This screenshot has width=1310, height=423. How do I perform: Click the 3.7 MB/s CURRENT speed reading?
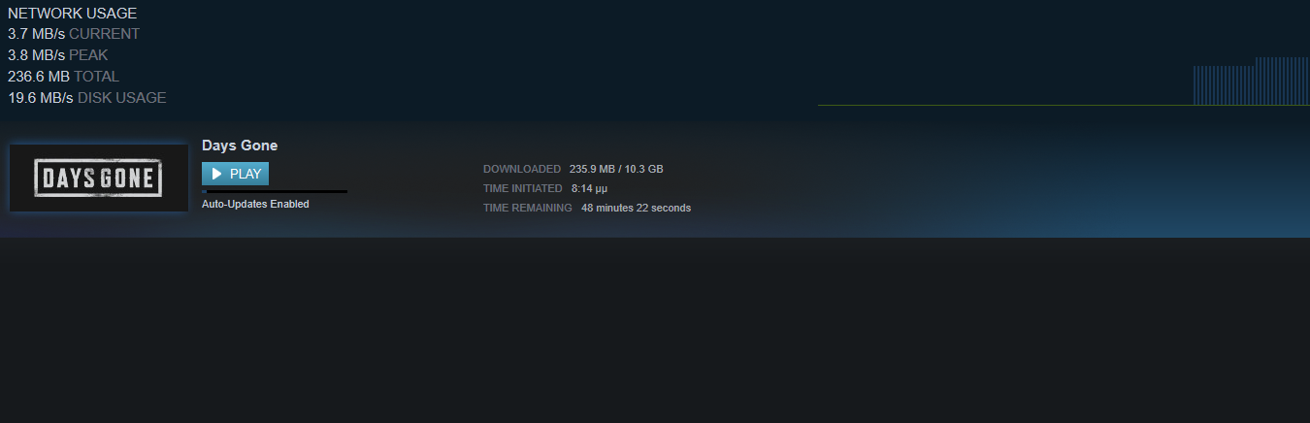pyautogui.click(x=74, y=34)
